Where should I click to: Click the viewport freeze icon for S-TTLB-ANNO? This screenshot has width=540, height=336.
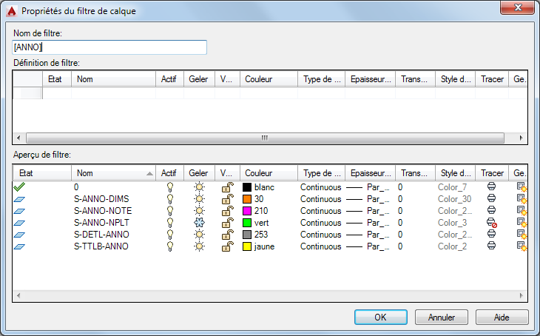522,246
